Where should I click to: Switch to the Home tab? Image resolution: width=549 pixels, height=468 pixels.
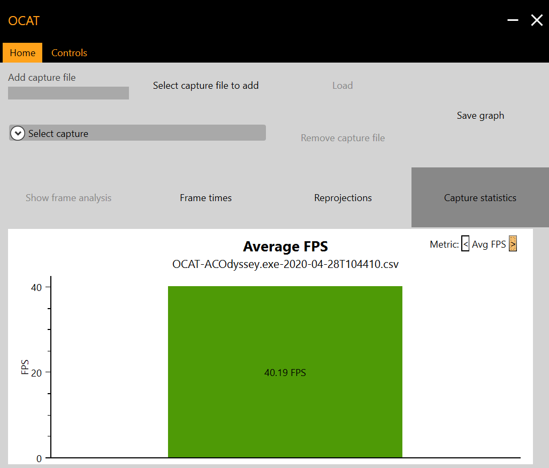coord(22,53)
